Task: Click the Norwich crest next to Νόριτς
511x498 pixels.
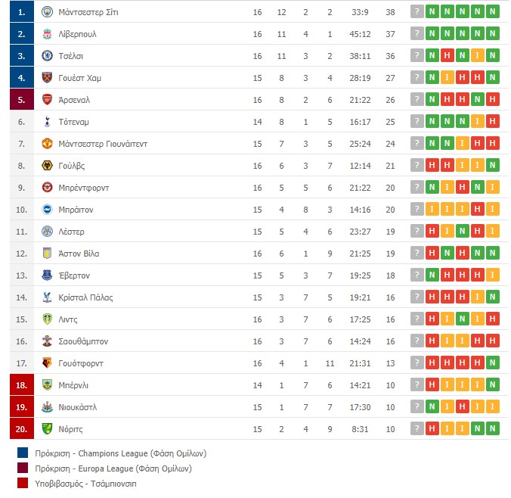Action: click(x=48, y=429)
